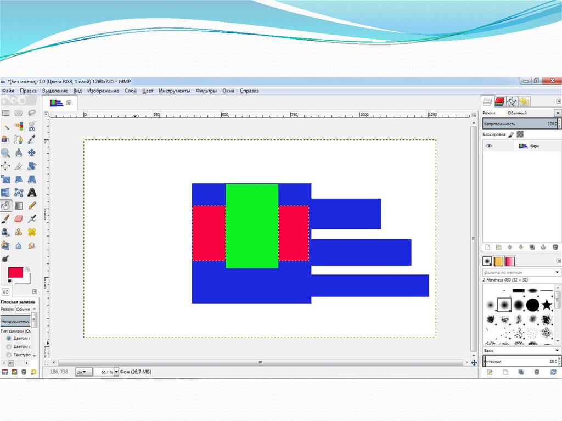
Task: Select the Scissors Select tool
Action: [32, 126]
